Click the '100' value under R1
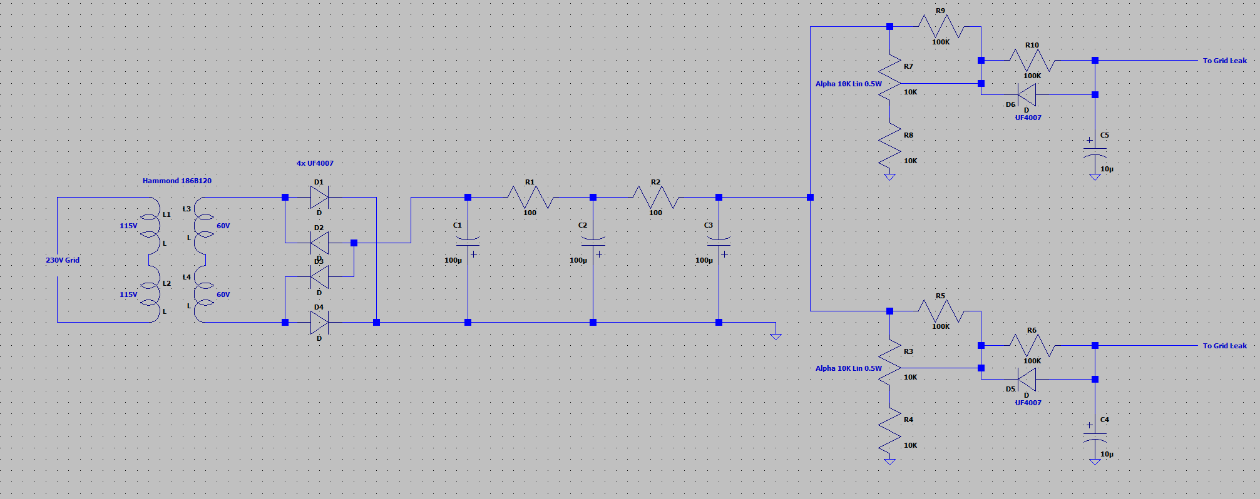The image size is (1260, 499). (530, 213)
